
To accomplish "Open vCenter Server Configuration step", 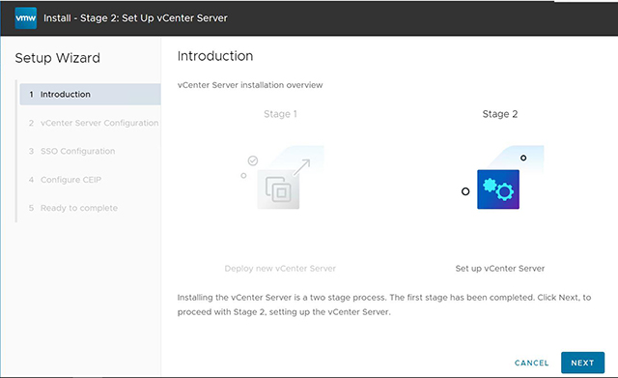I will [94, 123].
